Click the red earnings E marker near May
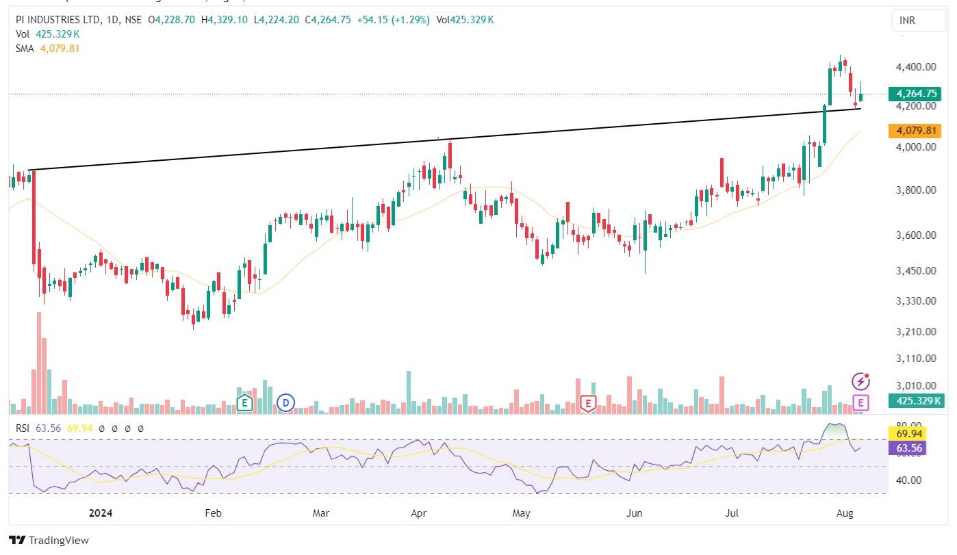 [x=587, y=403]
